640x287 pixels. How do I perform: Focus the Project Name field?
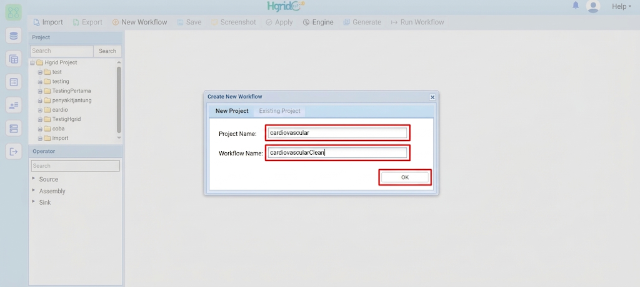coord(337,133)
